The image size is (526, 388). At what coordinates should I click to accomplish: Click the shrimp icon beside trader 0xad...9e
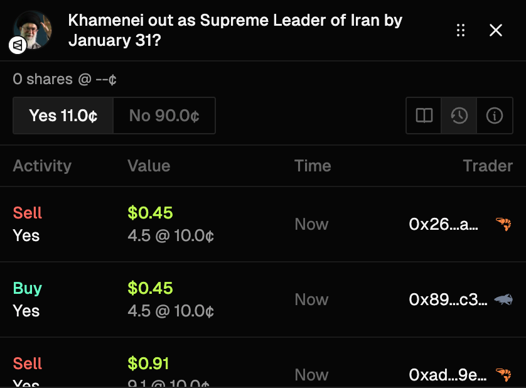click(503, 375)
